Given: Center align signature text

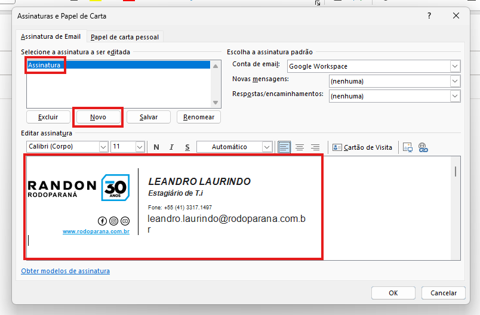Looking at the screenshot, I should click(x=300, y=147).
